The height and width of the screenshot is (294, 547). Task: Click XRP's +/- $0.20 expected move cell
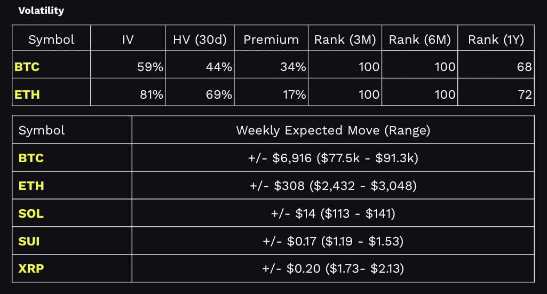332,269
